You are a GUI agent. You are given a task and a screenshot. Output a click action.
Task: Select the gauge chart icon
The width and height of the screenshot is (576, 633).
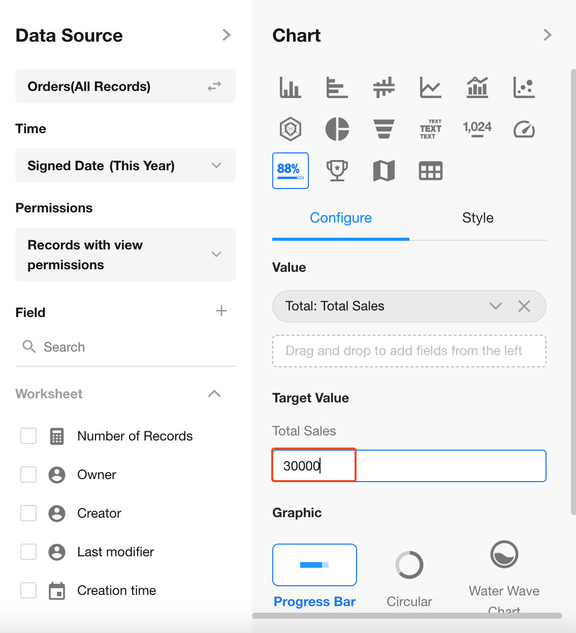[x=524, y=129]
